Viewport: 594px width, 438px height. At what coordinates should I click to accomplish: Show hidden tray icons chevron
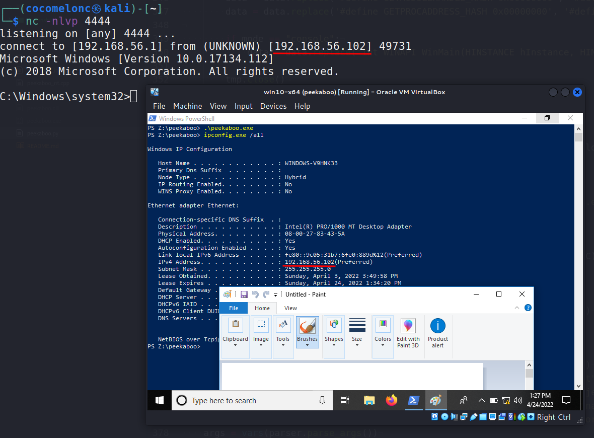(x=481, y=400)
